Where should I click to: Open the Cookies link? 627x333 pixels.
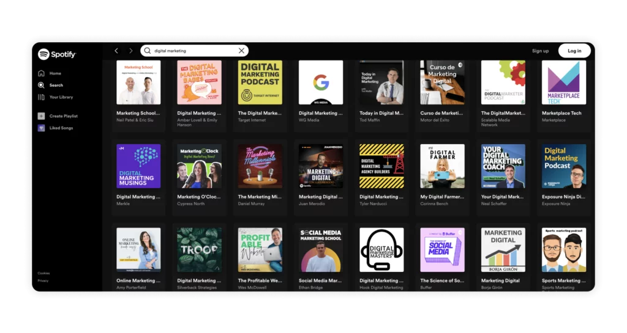(x=43, y=273)
